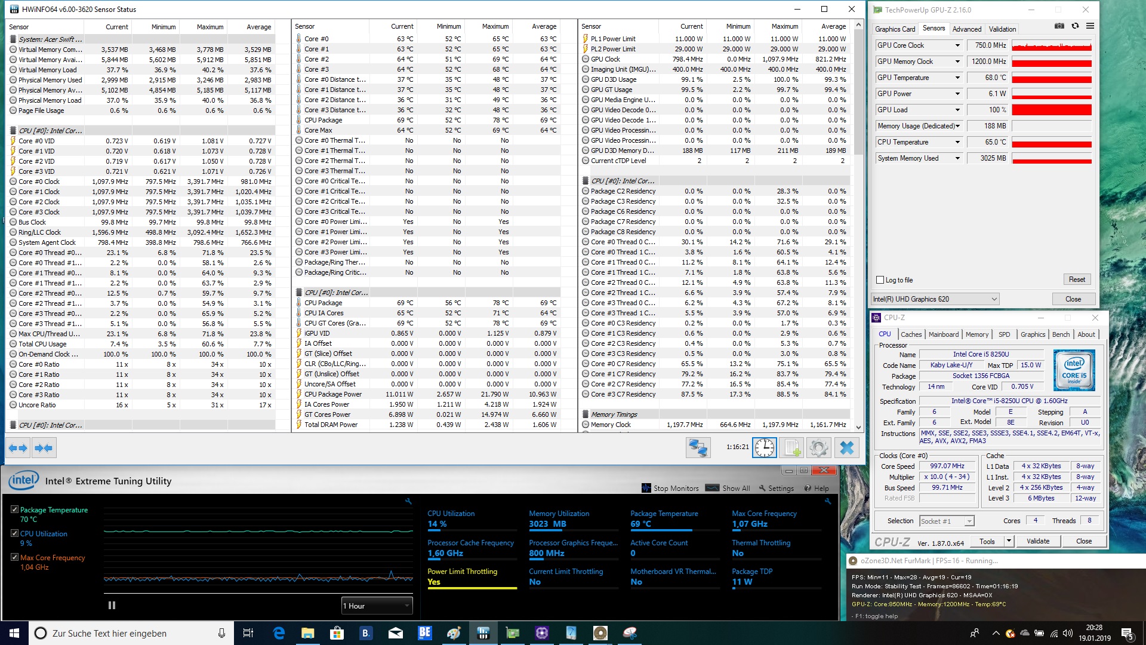Enable the GPU-Z Log to file checkbox
Viewport: 1146px width, 645px height.
pyautogui.click(x=880, y=280)
